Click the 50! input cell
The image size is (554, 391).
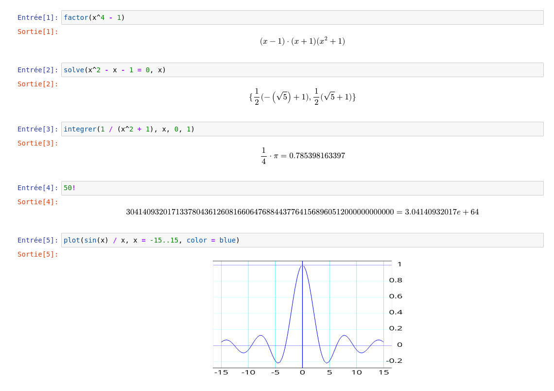click(302, 188)
